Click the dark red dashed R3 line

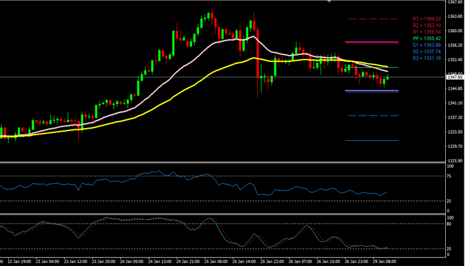click(x=371, y=19)
